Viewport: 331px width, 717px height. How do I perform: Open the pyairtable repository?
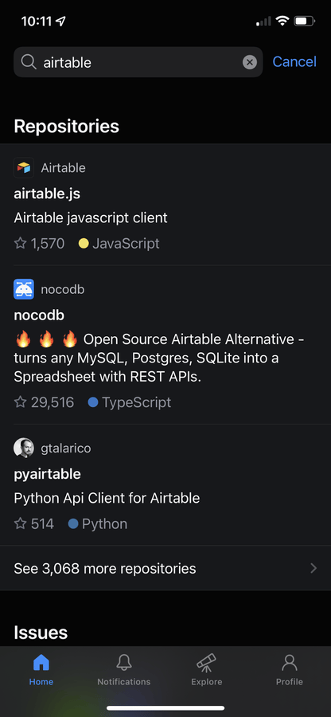[x=48, y=474]
